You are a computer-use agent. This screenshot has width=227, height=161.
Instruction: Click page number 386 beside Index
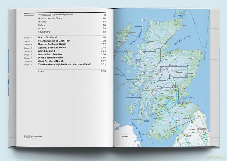pos(104,71)
